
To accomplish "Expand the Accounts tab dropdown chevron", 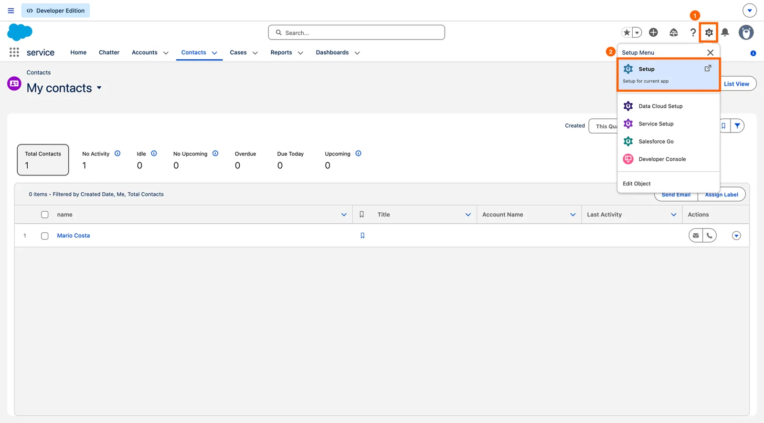I will pos(166,53).
